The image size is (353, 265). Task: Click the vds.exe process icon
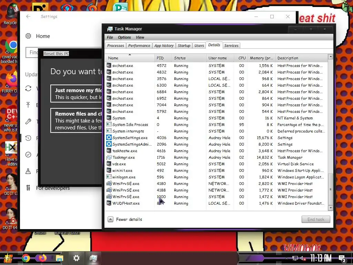click(x=109, y=164)
